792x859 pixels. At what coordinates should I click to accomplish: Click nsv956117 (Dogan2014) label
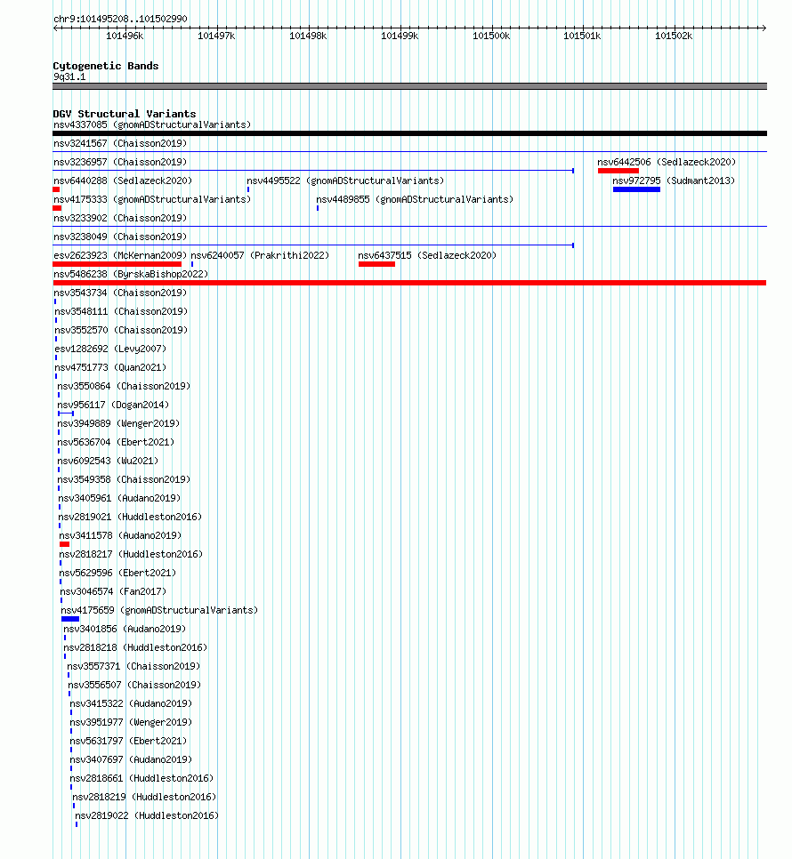113,405
